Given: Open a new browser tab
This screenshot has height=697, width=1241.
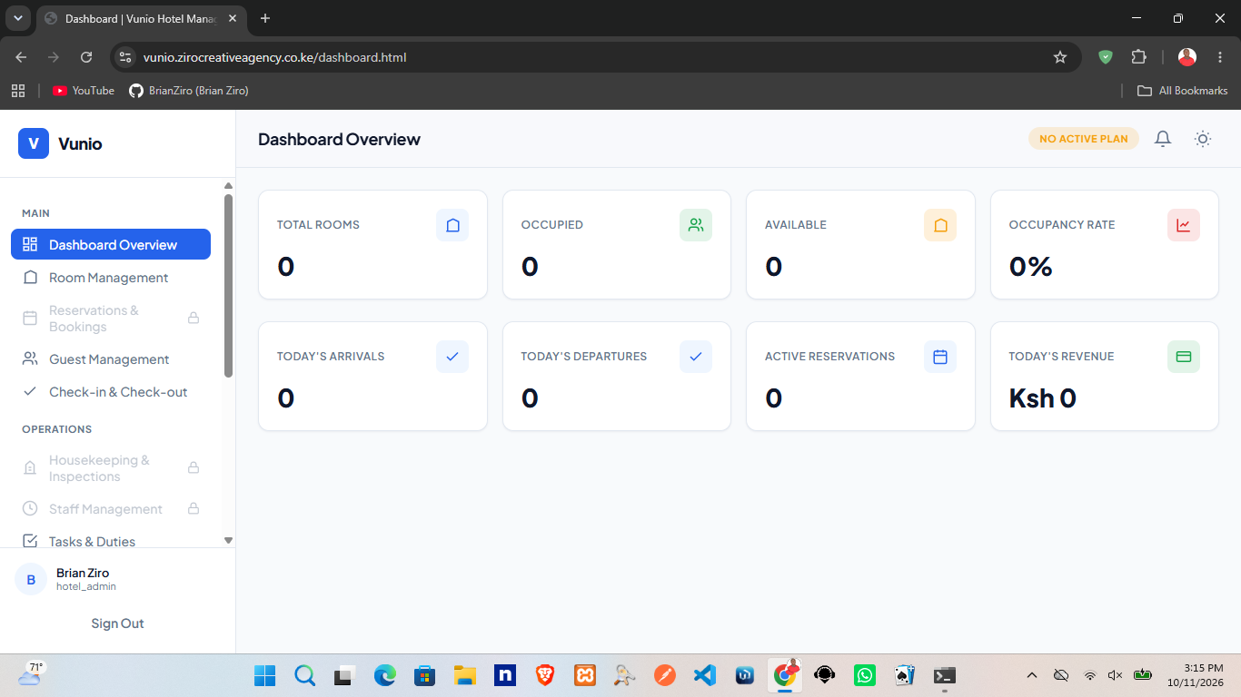Looking at the screenshot, I should point(265,18).
